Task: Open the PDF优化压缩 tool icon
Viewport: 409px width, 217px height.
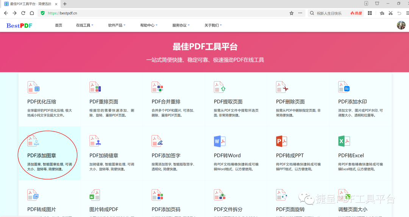Action: coord(33,87)
